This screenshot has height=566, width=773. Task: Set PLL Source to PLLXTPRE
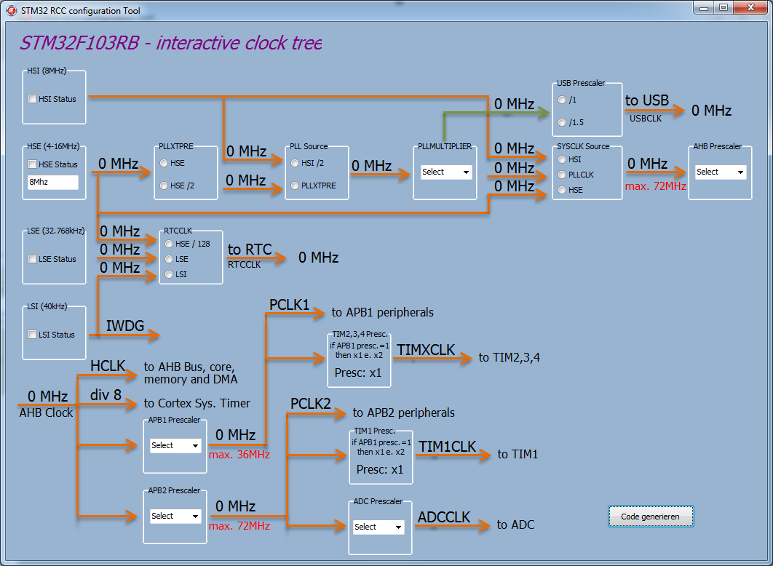click(x=293, y=185)
